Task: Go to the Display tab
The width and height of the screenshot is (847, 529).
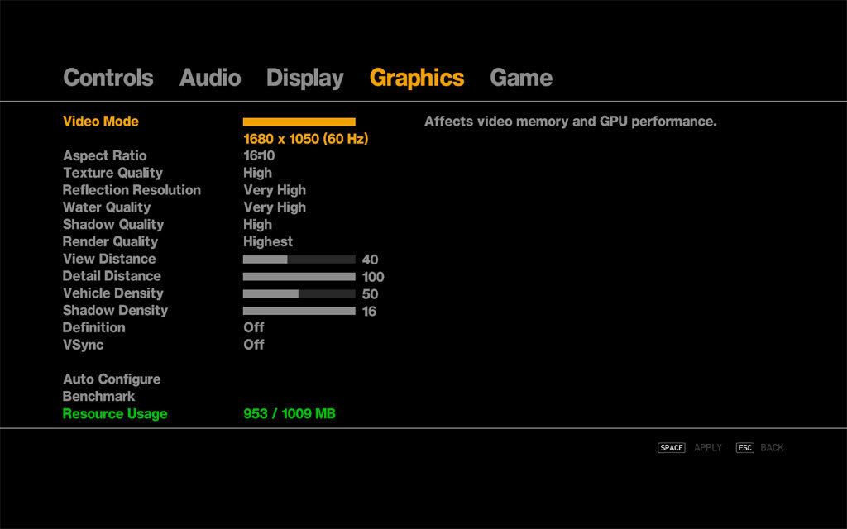Action: (x=304, y=78)
